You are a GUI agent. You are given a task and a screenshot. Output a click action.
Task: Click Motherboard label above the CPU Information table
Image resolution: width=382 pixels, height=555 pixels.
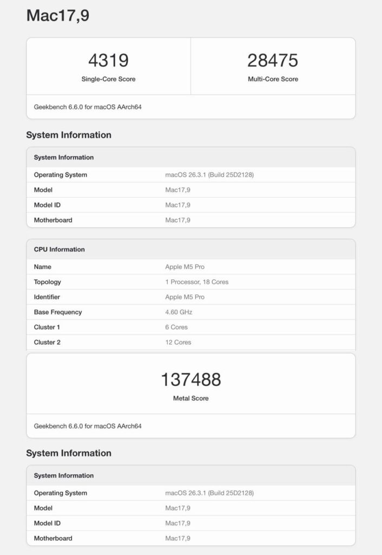point(53,220)
